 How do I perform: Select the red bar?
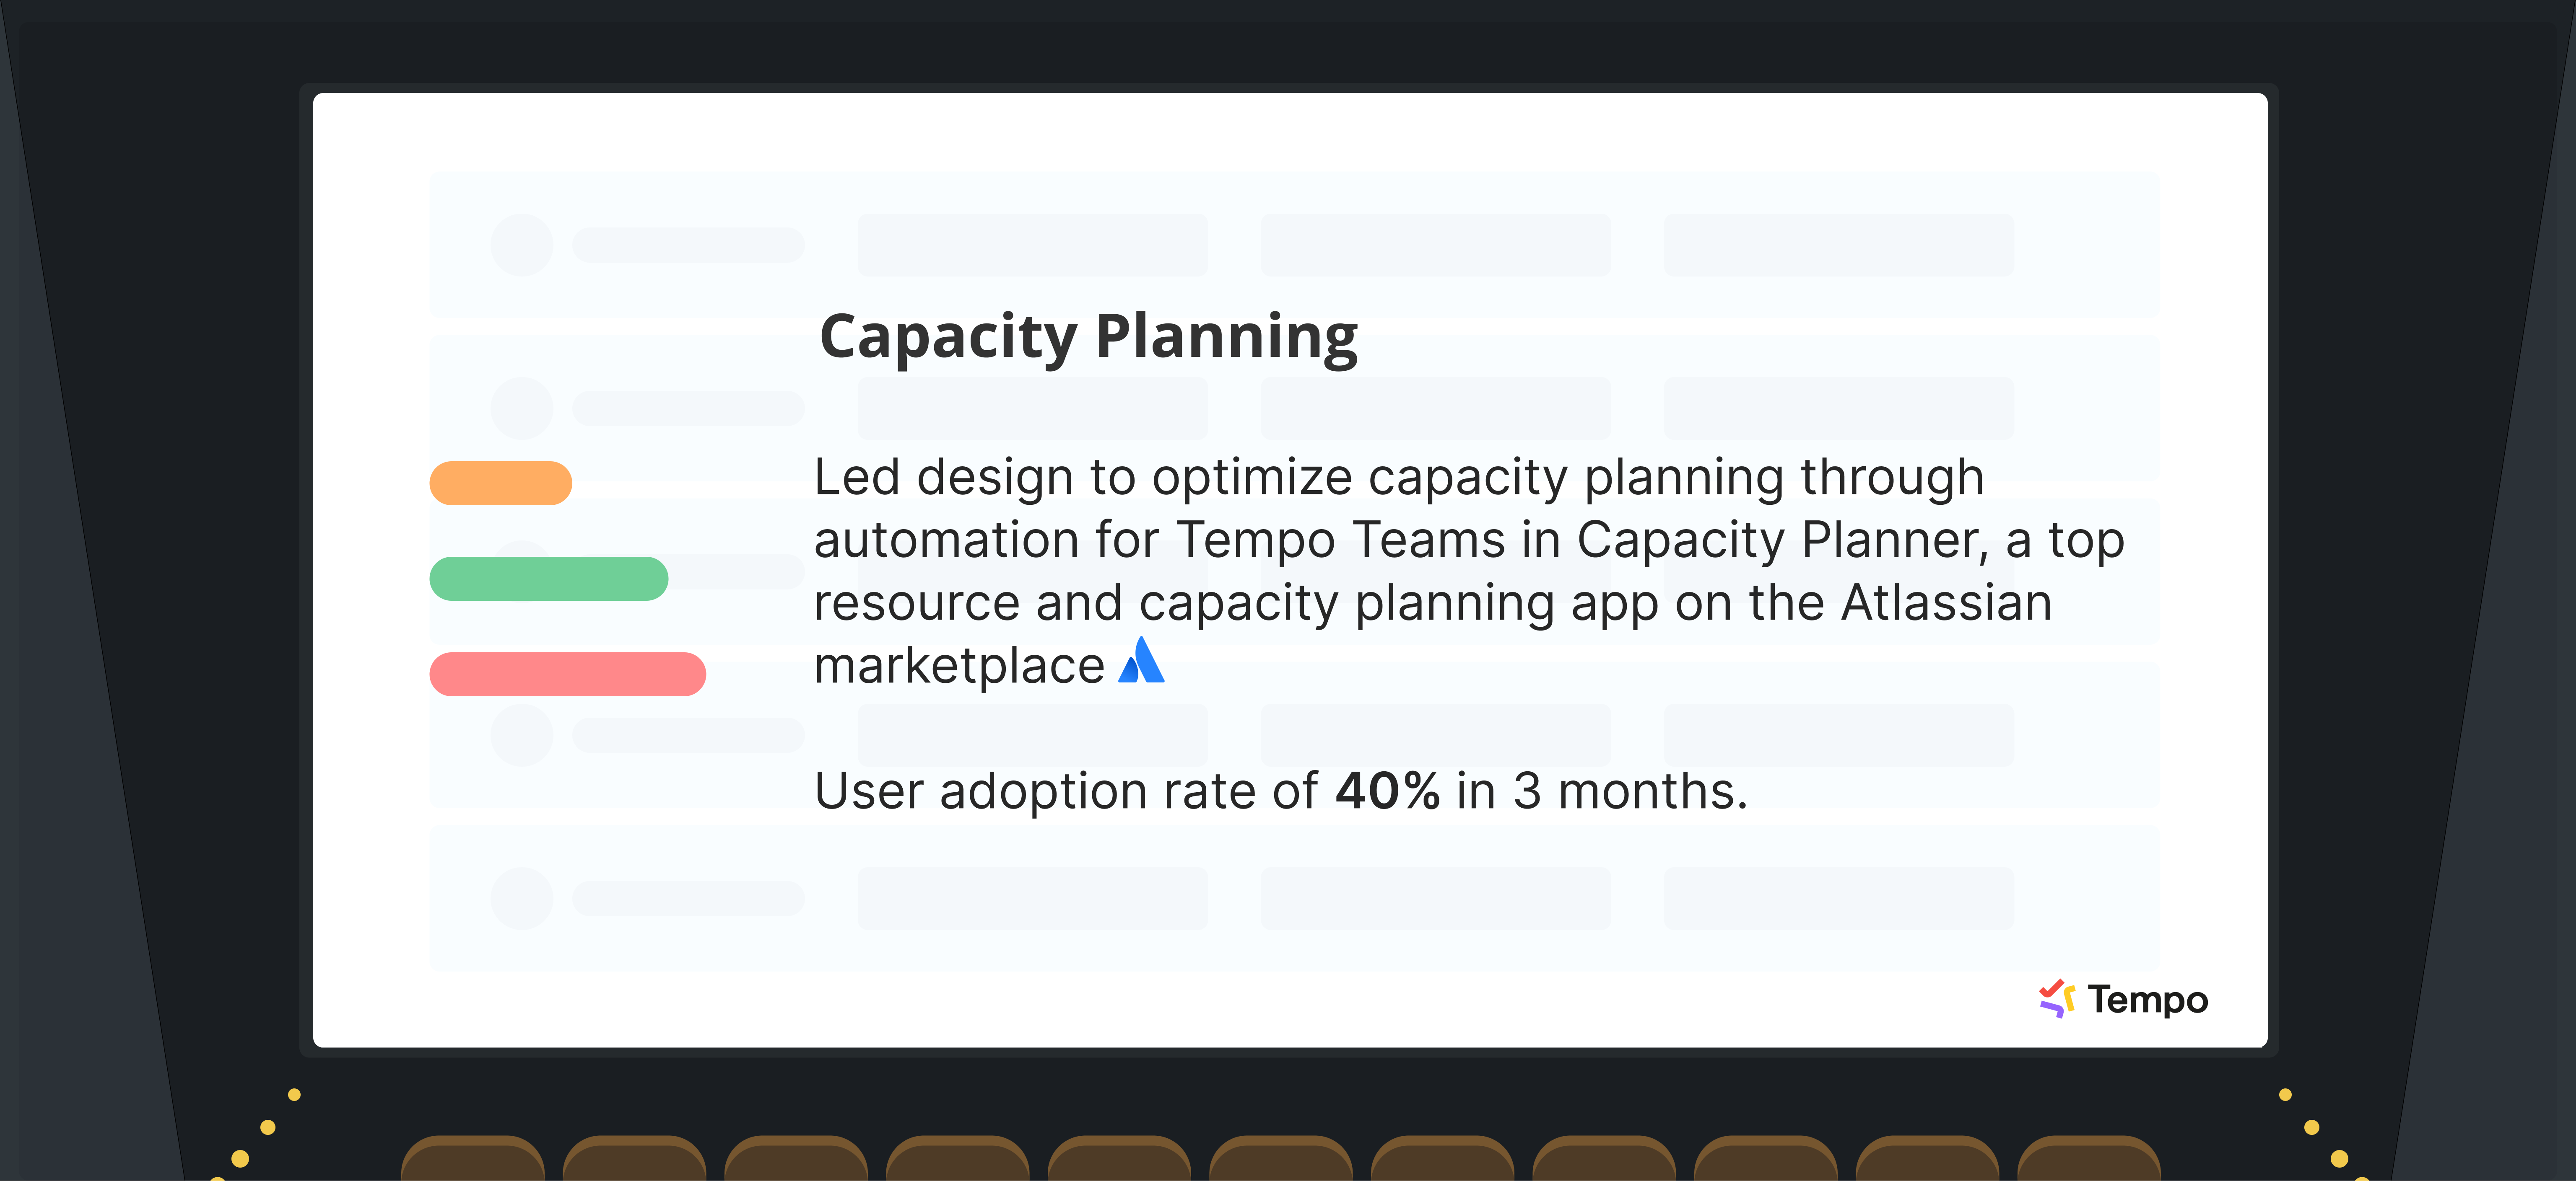pyautogui.click(x=567, y=674)
